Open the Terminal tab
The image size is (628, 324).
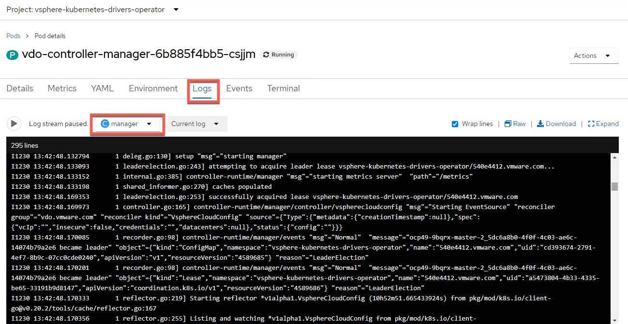coord(284,88)
